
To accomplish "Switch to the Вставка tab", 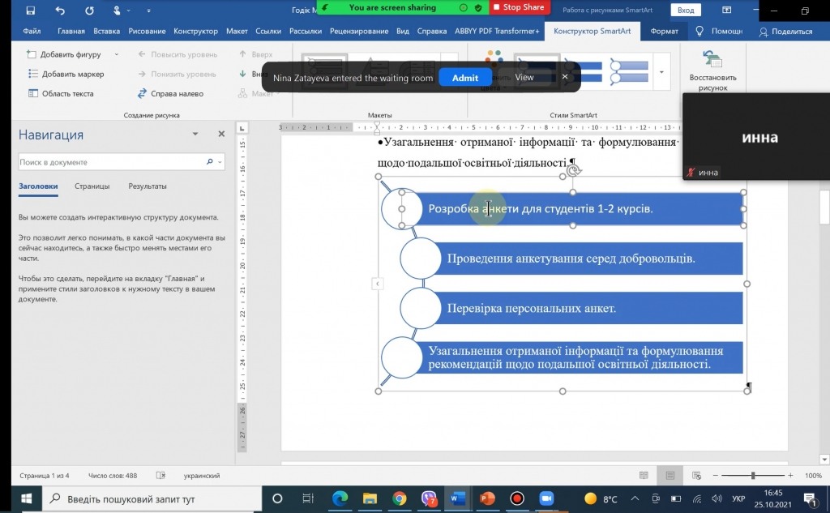I will point(106,32).
